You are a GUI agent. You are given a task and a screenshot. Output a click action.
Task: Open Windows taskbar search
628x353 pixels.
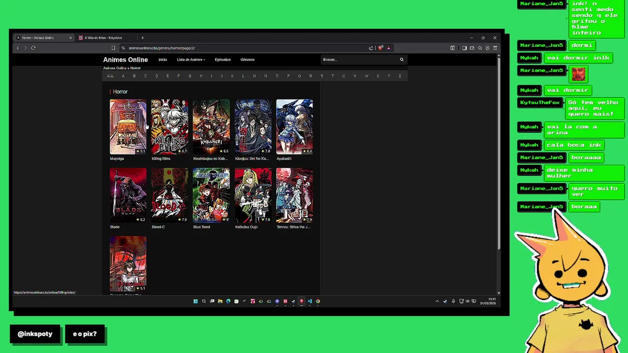pos(204,301)
